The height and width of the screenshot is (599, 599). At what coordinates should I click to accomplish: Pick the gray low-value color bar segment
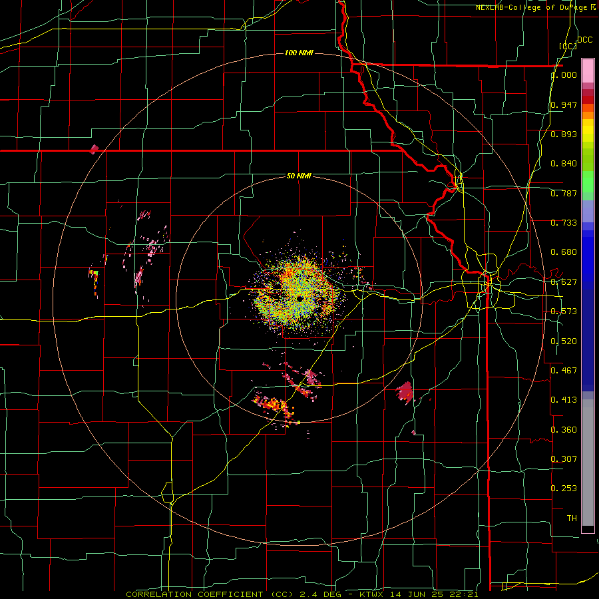point(588,463)
